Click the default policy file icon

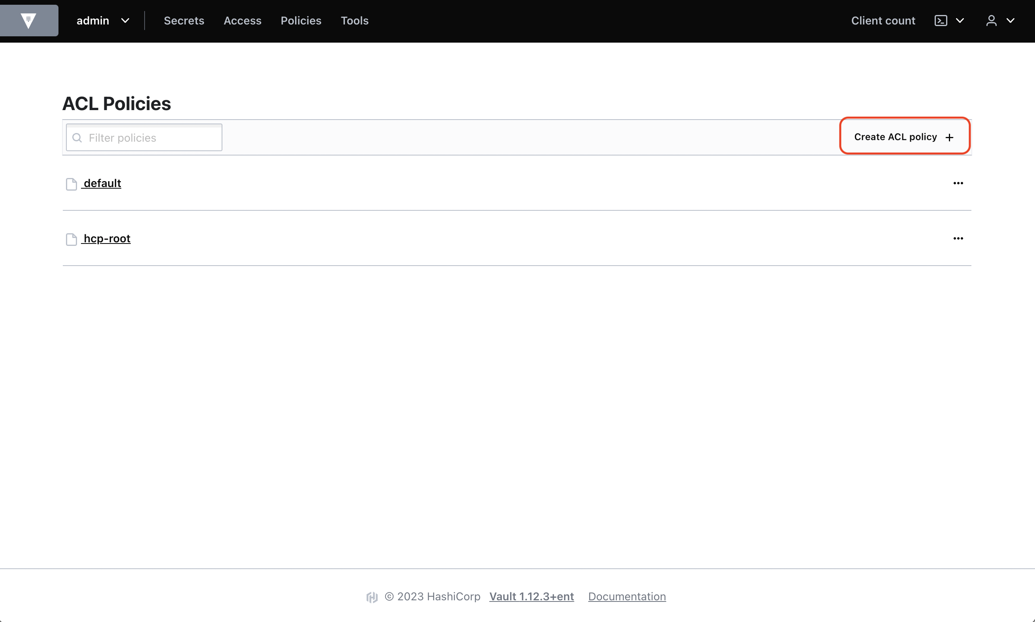[x=72, y=184]
